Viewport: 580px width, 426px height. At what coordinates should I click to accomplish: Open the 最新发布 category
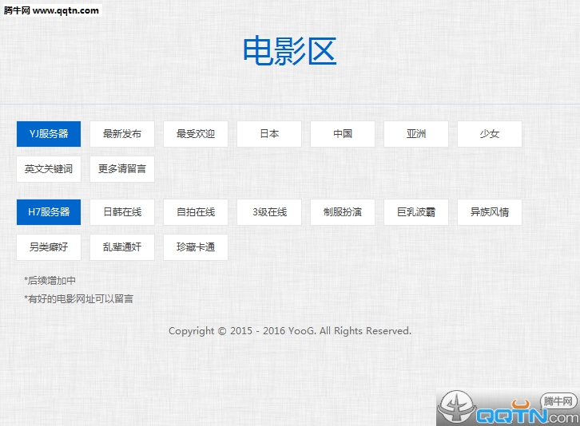(122, 134)
